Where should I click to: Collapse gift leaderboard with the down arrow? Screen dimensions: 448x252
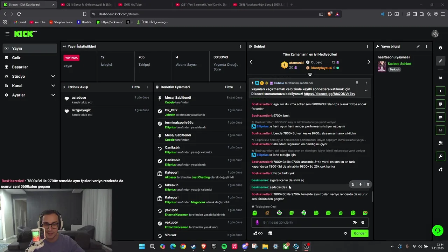tap(310, 75)
